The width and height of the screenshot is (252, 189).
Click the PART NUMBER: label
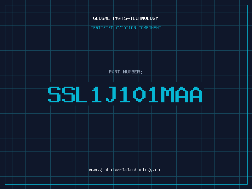click(125, 72)
